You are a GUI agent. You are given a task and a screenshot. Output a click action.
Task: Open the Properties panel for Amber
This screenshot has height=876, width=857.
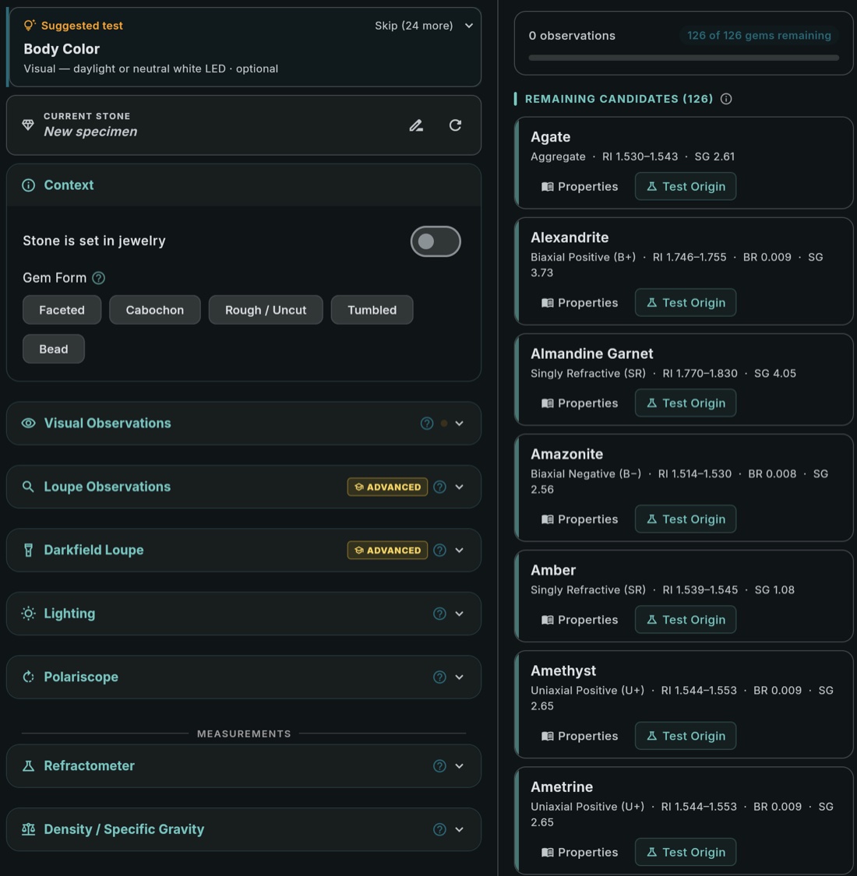pyautogui.click(x=580, y=619)
